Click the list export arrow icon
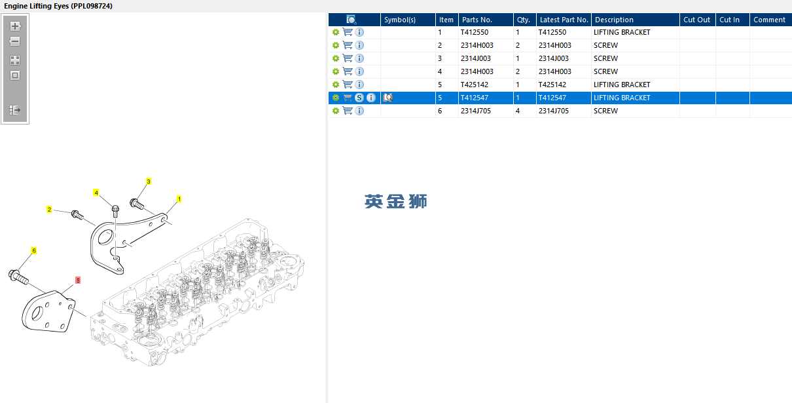The width and height of the screenshot is (792, 403). pyautogui.click(x=15, y=110)
